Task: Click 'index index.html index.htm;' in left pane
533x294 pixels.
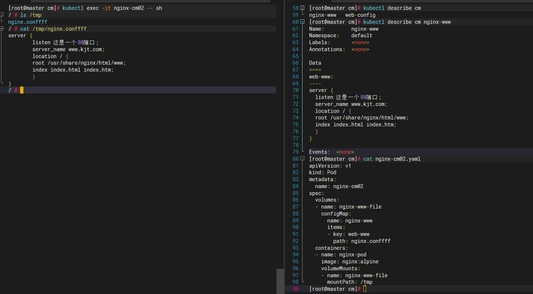Action: pos(73,70)
